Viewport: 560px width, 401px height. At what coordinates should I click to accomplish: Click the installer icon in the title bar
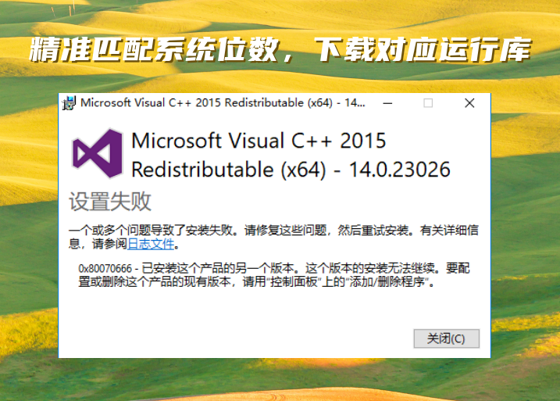(x=69, y=103)
